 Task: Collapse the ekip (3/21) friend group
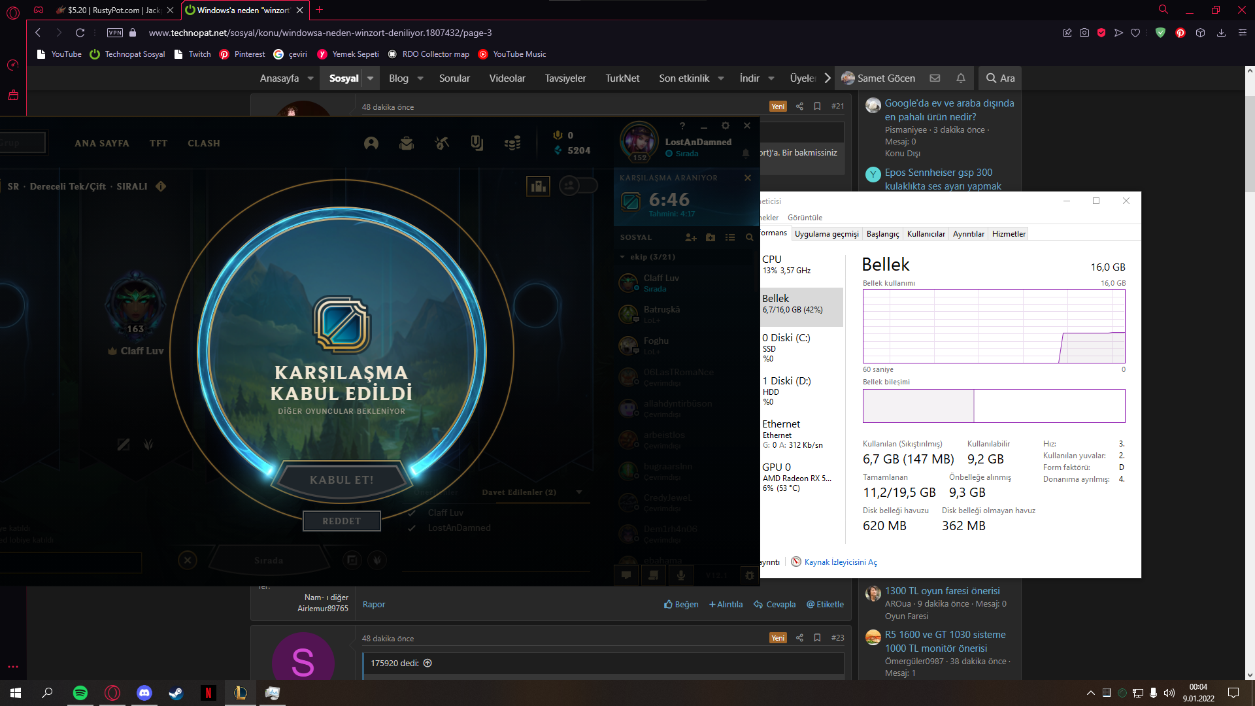tap(622, 257)
